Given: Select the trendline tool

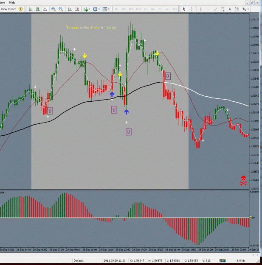Looking at the screenshot, I should [x=215, y=9].
